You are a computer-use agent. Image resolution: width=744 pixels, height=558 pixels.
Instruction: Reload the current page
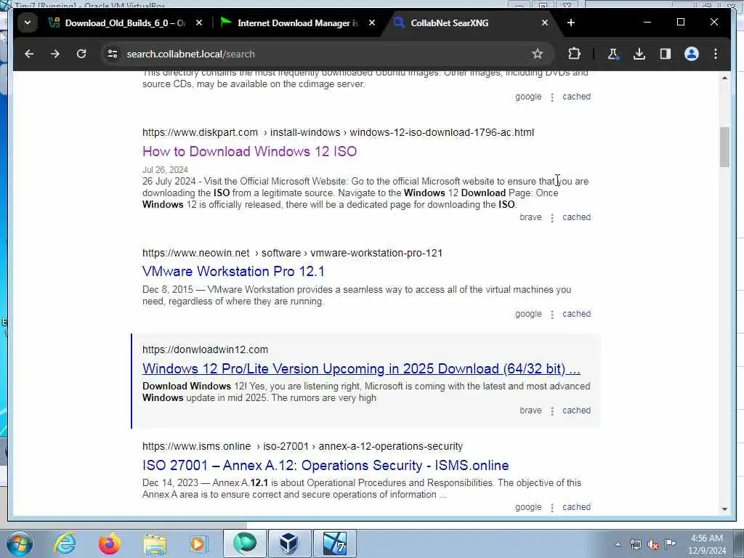(x=81, y=54)
